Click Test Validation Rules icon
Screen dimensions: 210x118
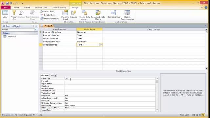(32, 15)
